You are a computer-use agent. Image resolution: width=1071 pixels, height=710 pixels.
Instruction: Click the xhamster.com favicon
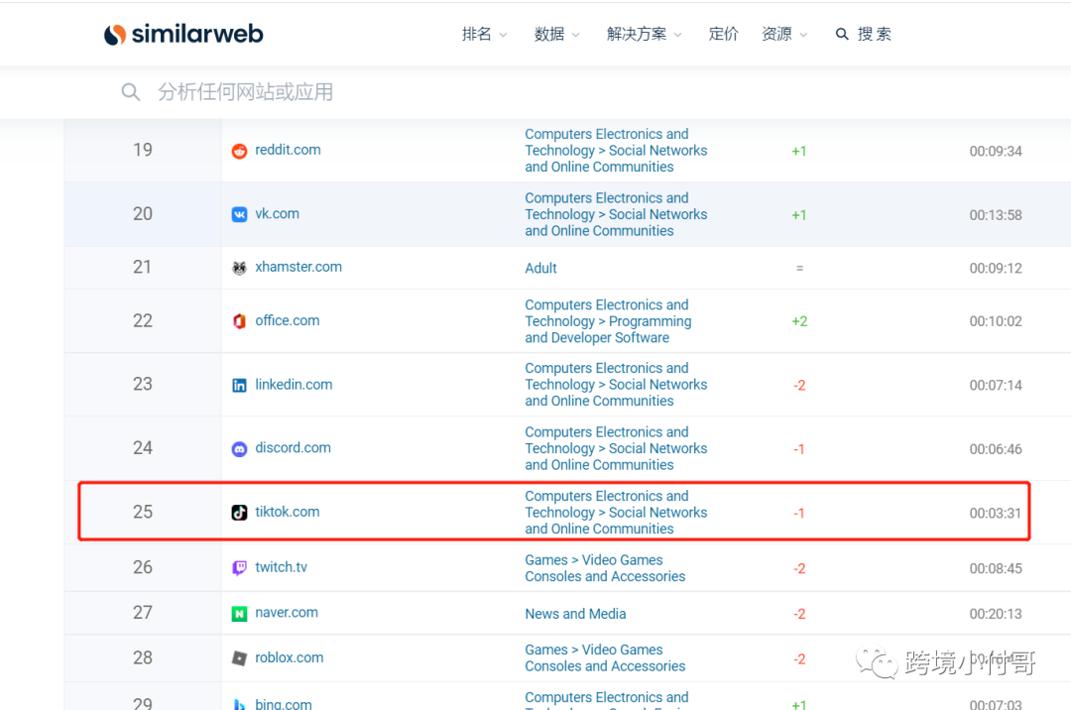(x=239, y=268)
